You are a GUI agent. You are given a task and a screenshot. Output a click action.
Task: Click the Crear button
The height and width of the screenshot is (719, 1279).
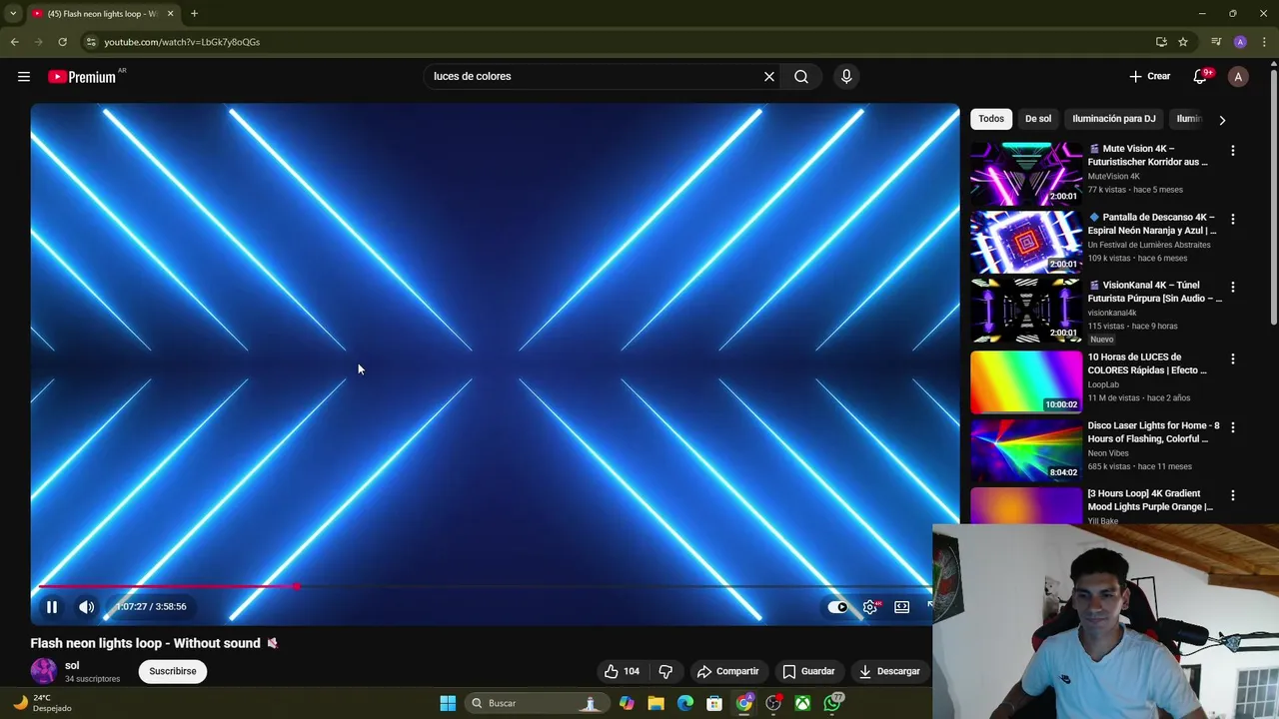(x=1150, y=76)
